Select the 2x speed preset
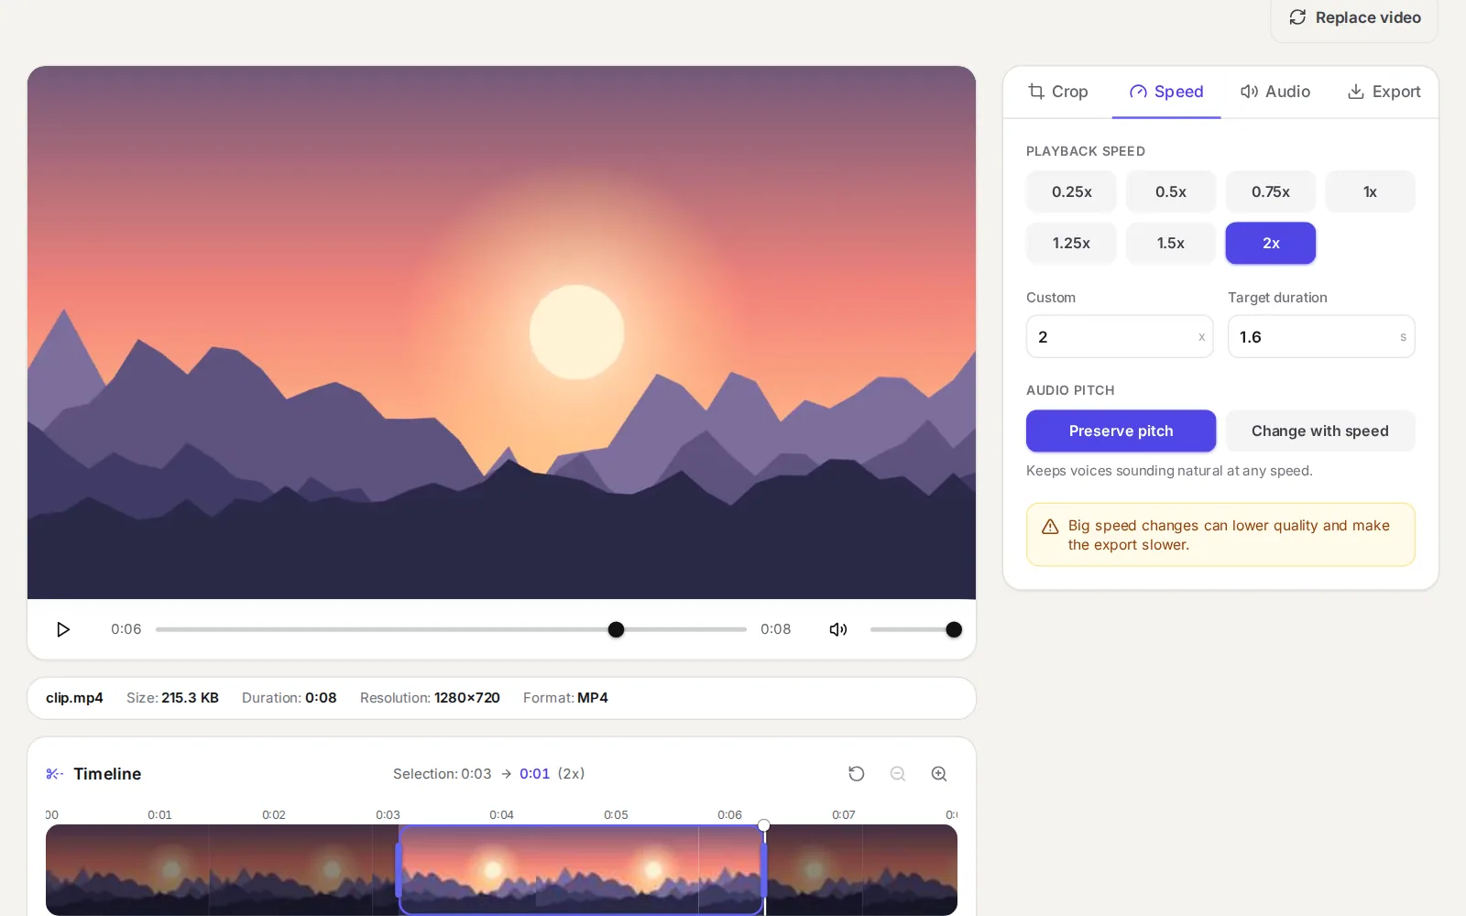This screenshot has height=916, width=1466. (1271, 243)
